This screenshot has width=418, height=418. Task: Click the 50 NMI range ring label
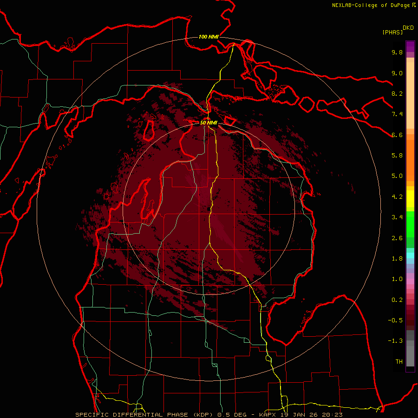coord(209,123)
